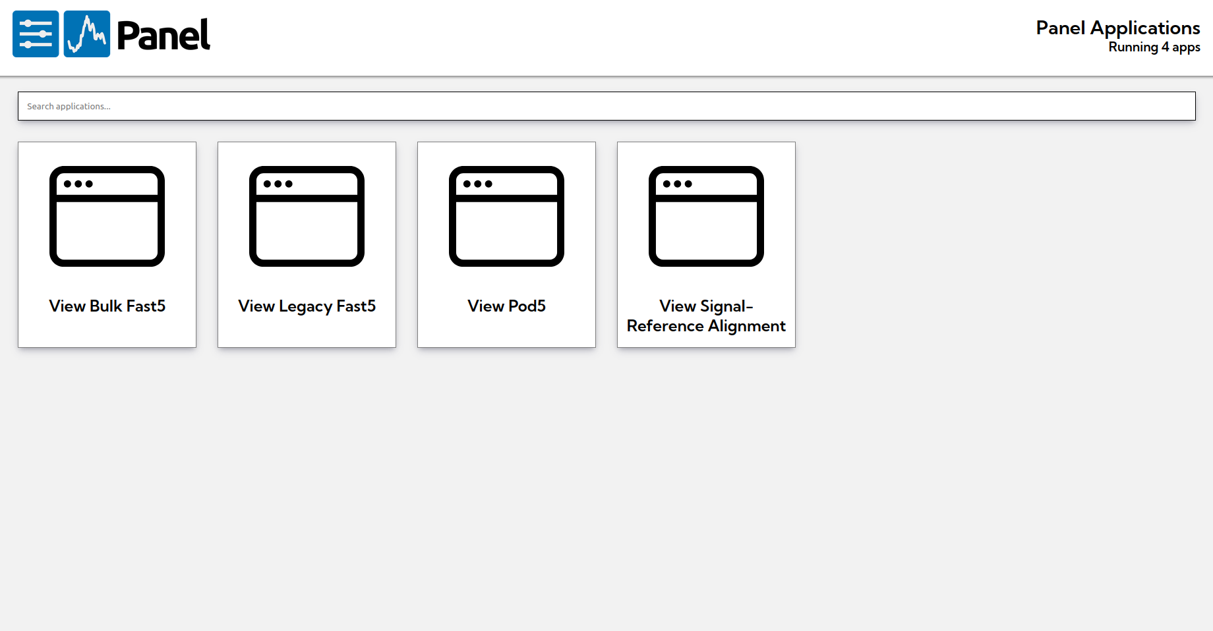Click three dots in Bulk Fast5 card icon
Viewport: 1213px width, 631px height.
78,184
